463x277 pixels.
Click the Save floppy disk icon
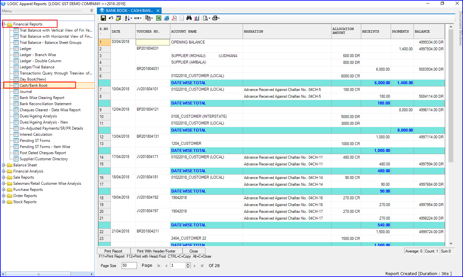coord(103,18)
